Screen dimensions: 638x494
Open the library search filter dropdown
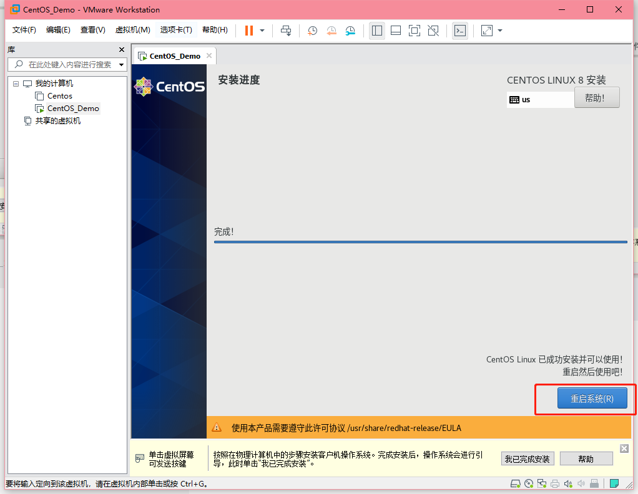(x=121, y=65)
